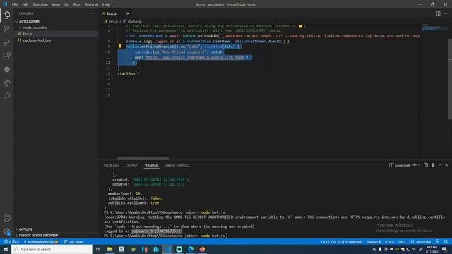The image size is (452, 254).
Task: Close the terminal panel
Action: coord(446,165)
